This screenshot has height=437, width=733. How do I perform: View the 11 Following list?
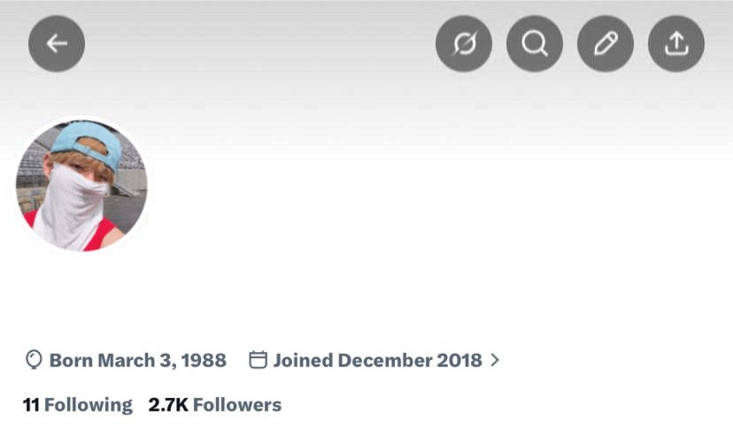[x=78, y=405]
